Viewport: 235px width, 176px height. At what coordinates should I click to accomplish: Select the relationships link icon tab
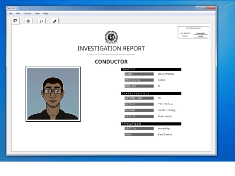coord(55,21)
